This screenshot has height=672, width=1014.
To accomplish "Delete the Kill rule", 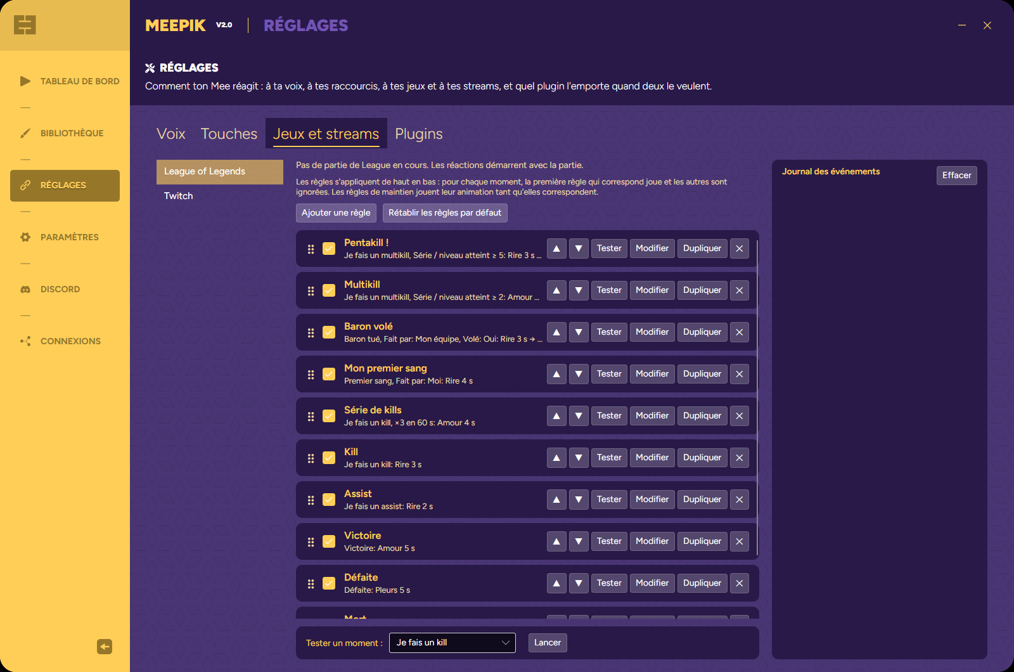I will [x=740, y=458].
